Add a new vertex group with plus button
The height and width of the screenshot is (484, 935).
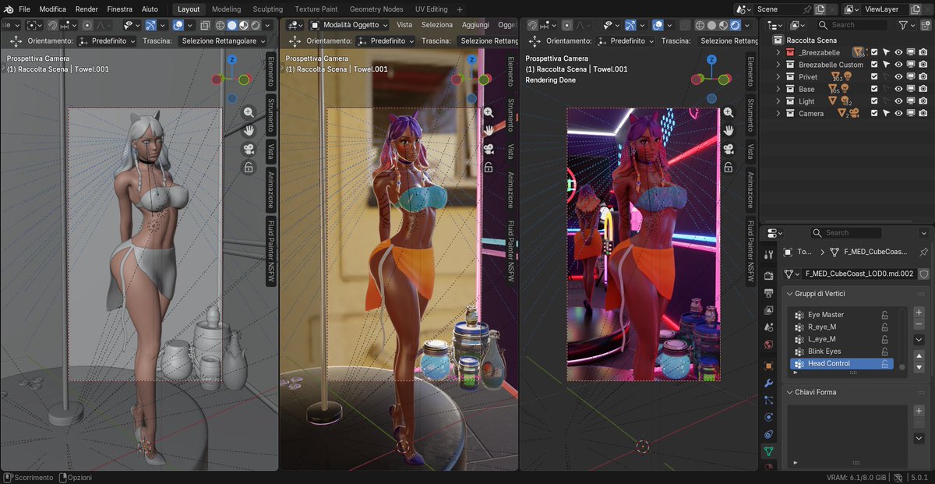point(919,312)
